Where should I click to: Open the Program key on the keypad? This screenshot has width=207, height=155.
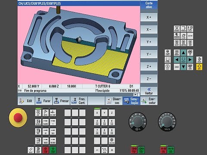point(183,29)
